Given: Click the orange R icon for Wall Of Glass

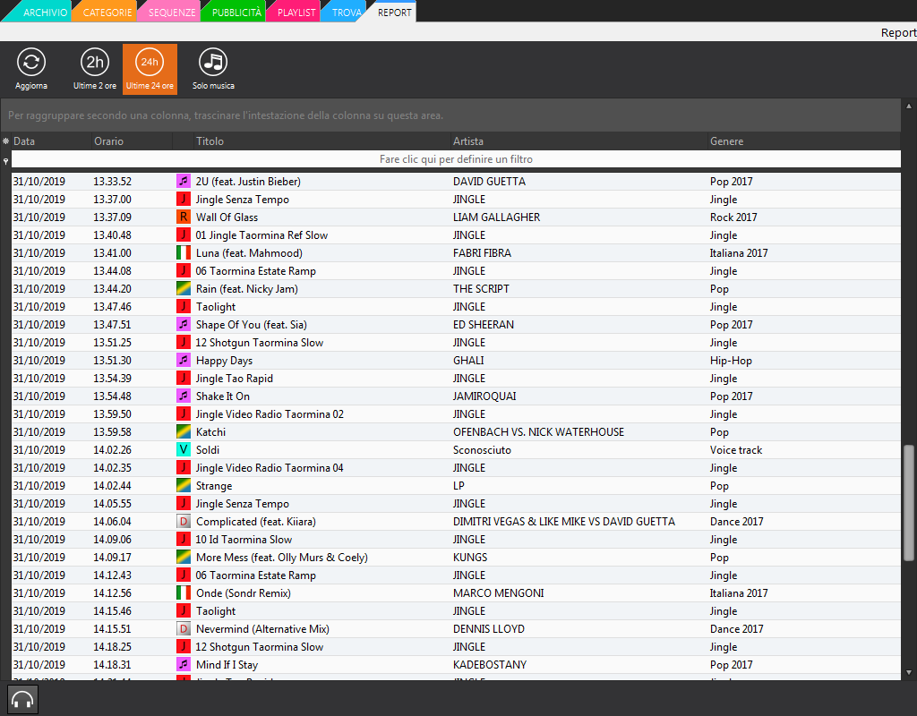Looking at the screenshot, I should coord(184,217).
